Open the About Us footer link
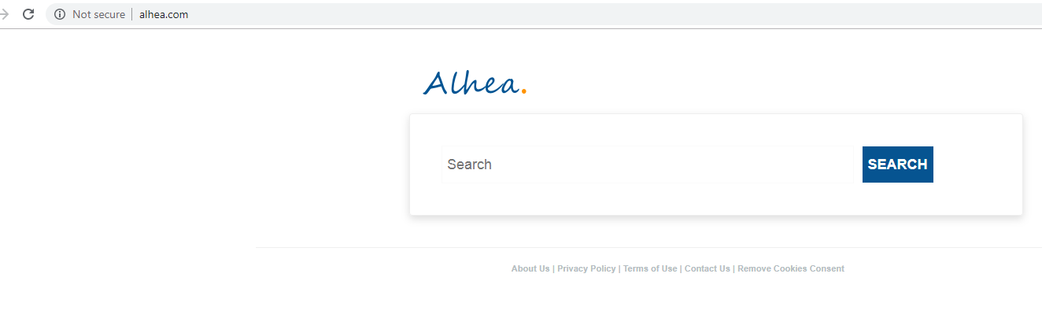This screenshot has width=1042, height=318. tap(530, 268)
